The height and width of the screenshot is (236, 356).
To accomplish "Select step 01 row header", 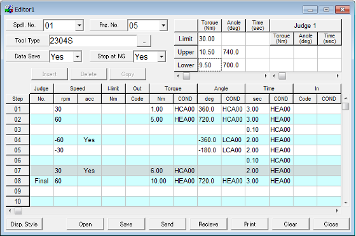I will pyautogui.click(x=18, y=109).
